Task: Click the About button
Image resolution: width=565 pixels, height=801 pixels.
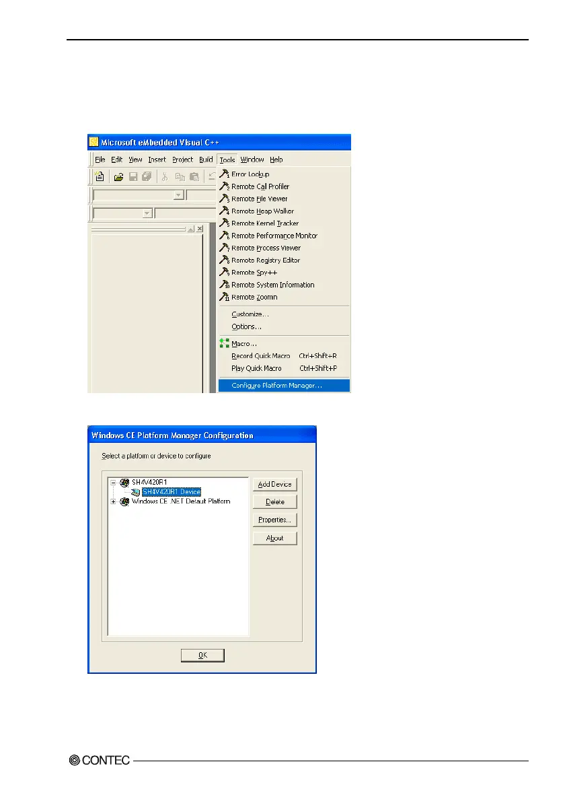Action: tap(274, 538)
